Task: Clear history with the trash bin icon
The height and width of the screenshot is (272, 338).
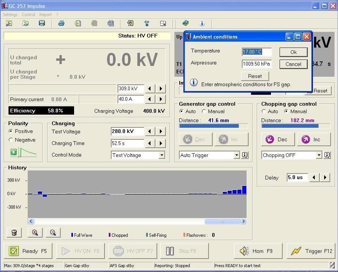Action: pos(14,233)
